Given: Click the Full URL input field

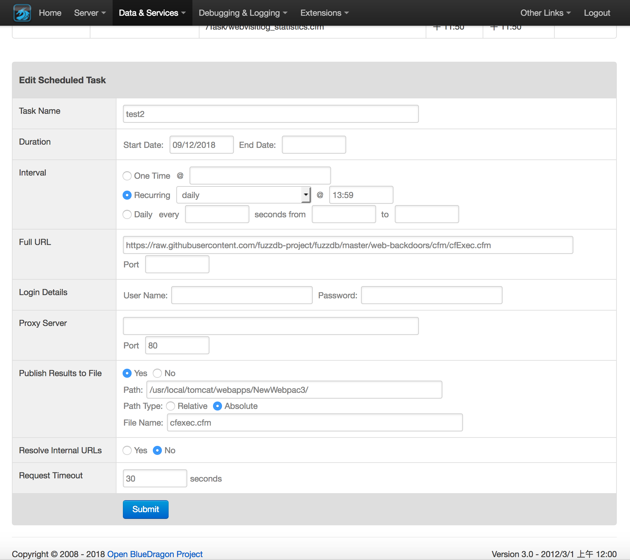Looking at the screenshot, I should [x=348, y=245].
